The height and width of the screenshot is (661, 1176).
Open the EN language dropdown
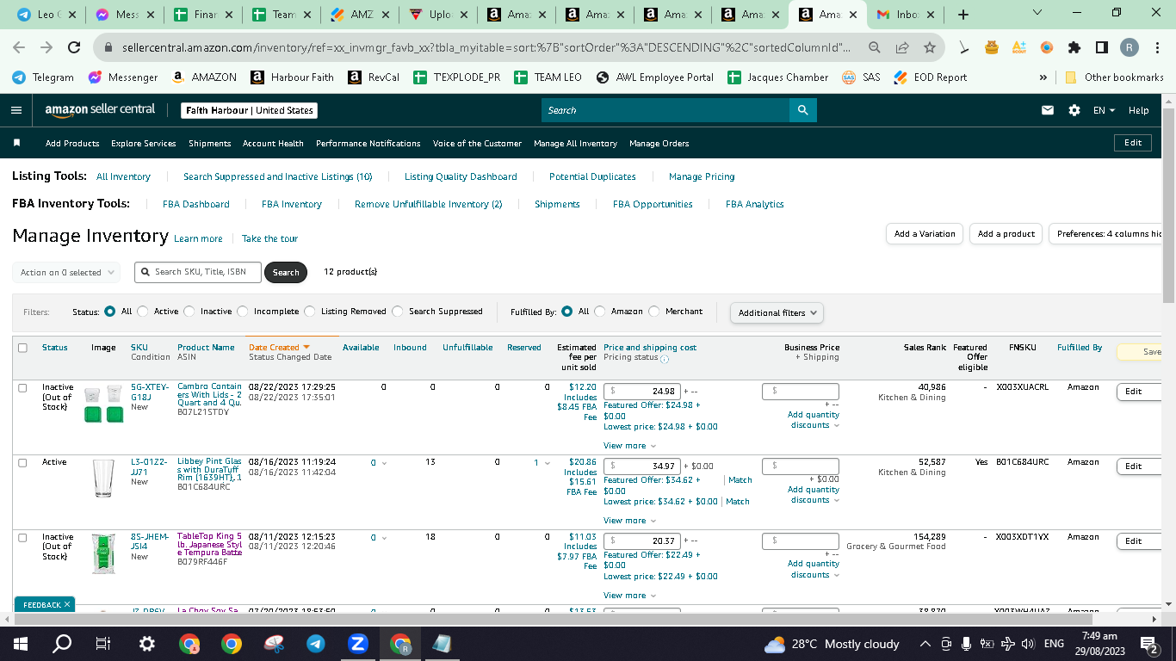[x=1104, y=110]
